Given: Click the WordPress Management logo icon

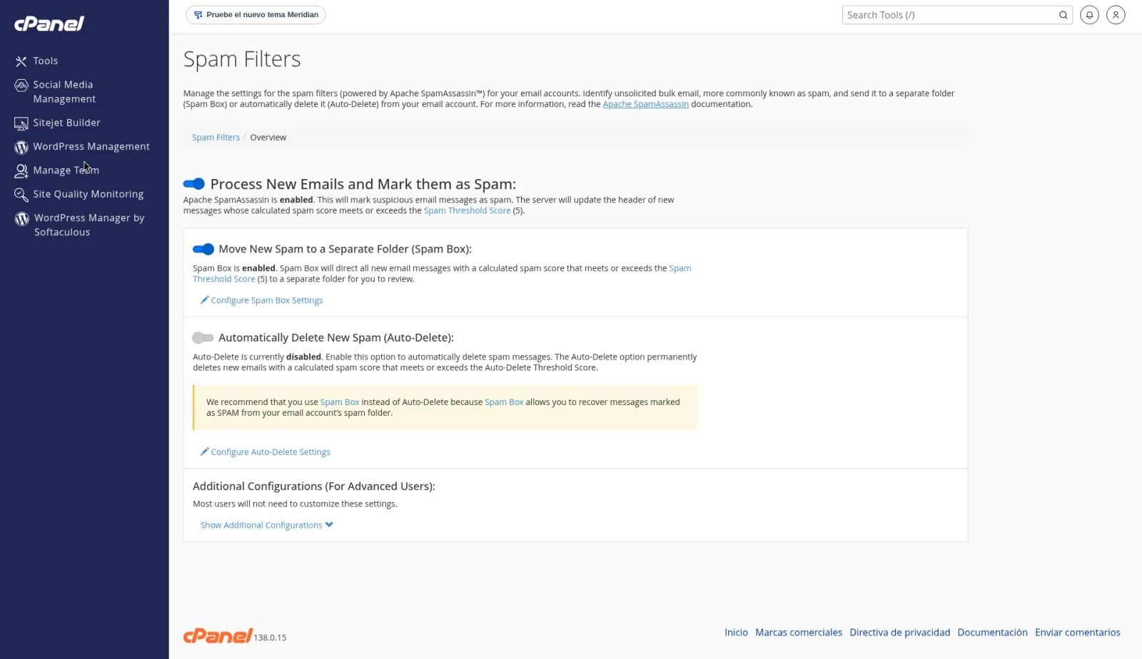Looking at the screenshot, I should [21, 147].
